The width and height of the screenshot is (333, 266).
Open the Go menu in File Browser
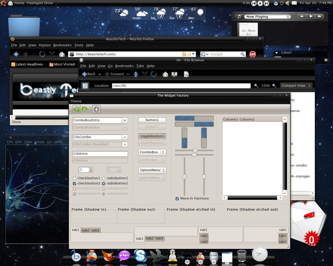point(110,66)
